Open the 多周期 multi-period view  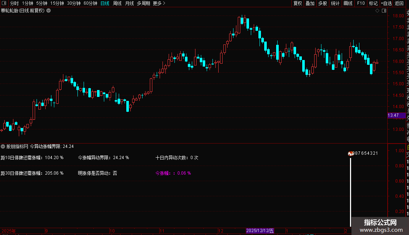143,3
